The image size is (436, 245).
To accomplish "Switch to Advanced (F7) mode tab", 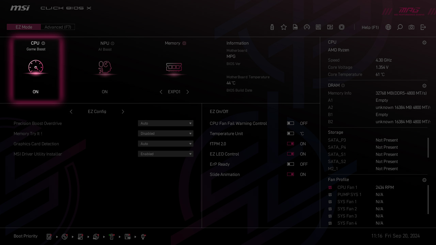I will pyautogui.click(x=58, y=27).
